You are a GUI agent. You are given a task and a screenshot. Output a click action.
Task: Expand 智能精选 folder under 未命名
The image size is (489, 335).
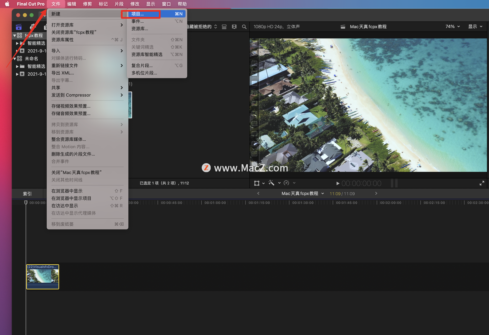[17, 66]
